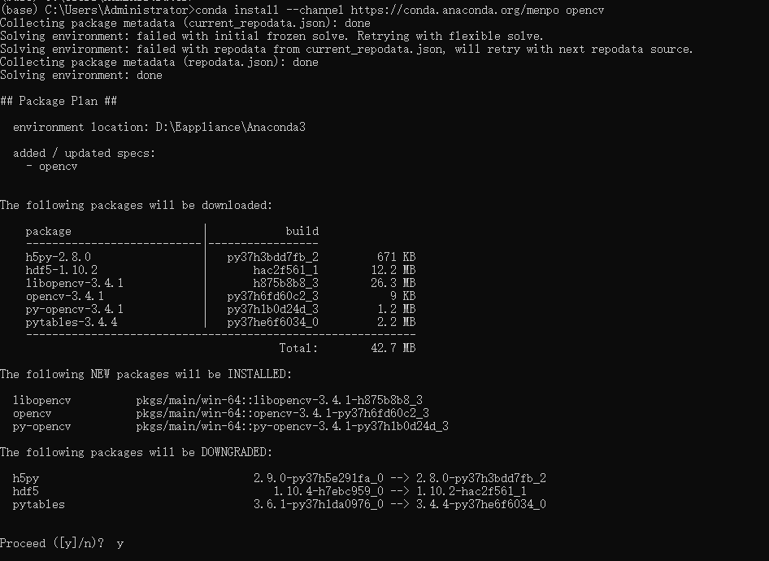Image resolution: width=769 pixels, height=561 pixels.
Task: Click the hdf5 current version 1.10.4-h7ebc959_0
Action: (328, 491)
